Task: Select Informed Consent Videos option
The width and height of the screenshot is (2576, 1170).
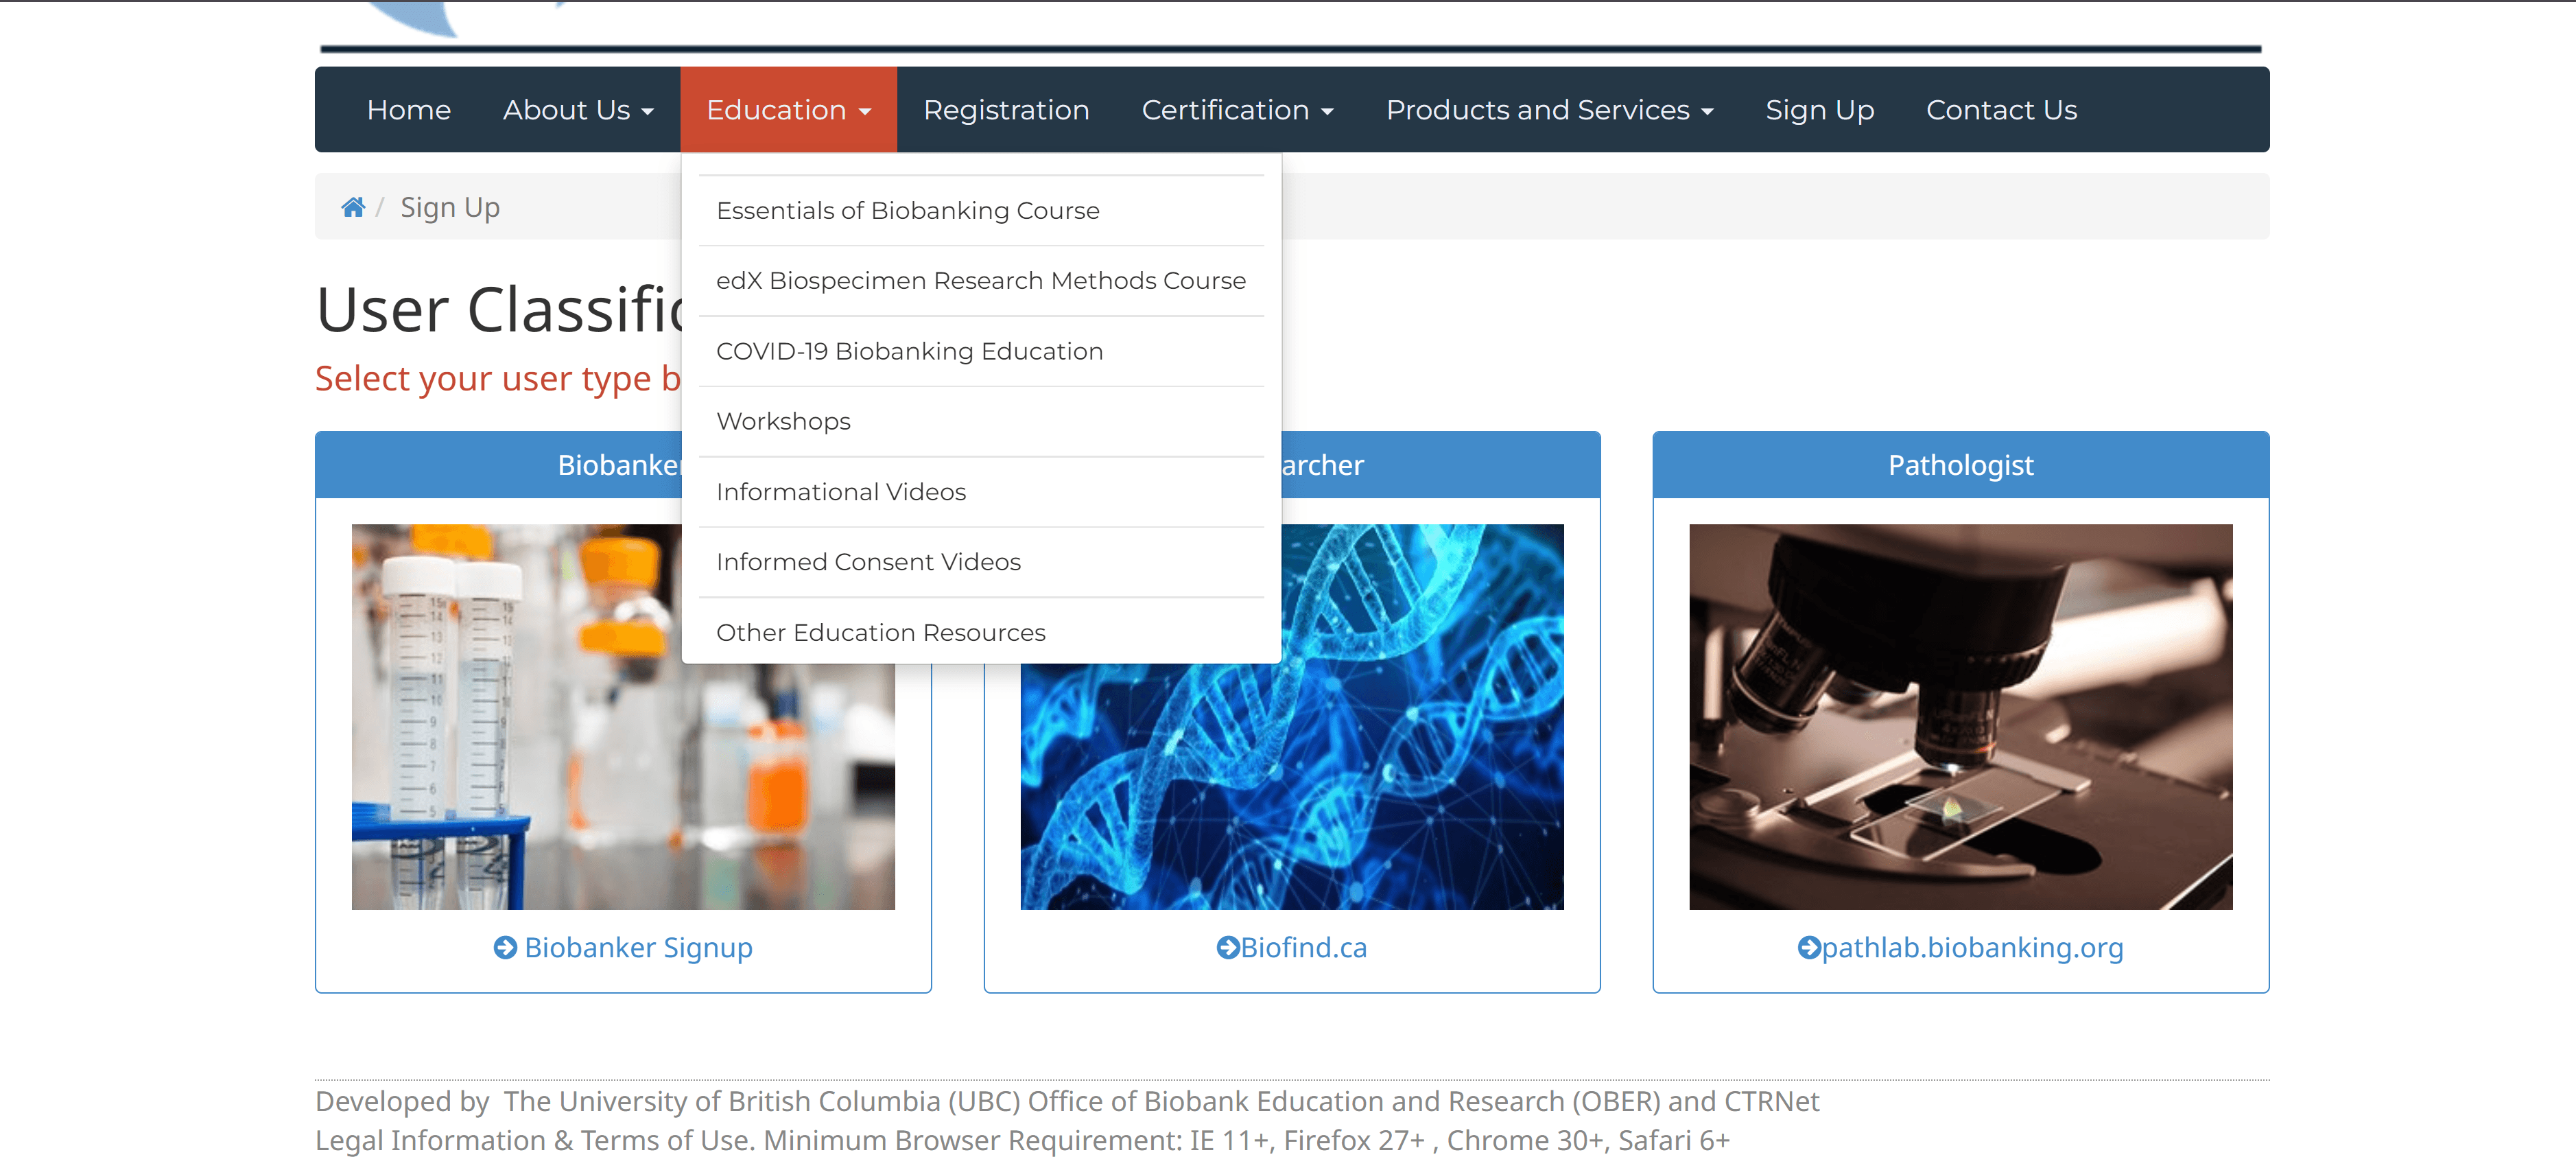Action: click(869, 562)
